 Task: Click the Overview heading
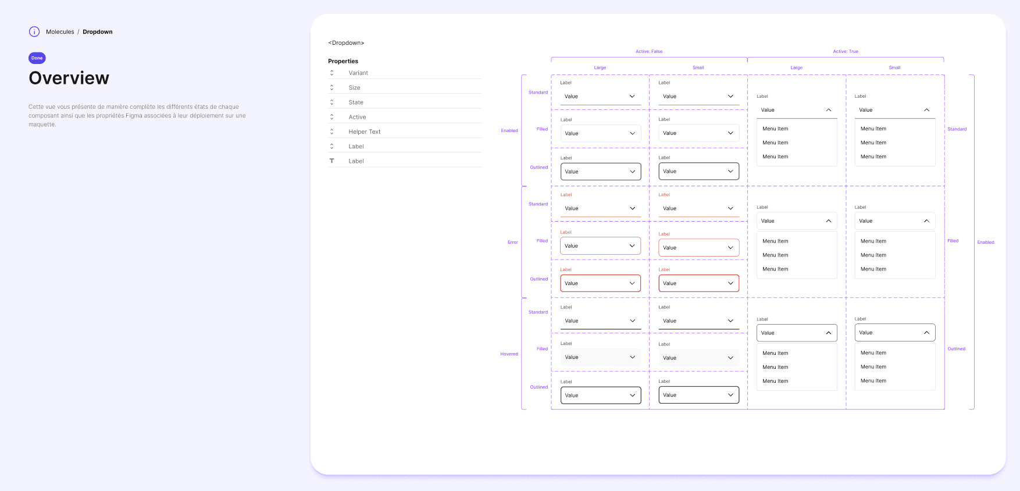69,78
